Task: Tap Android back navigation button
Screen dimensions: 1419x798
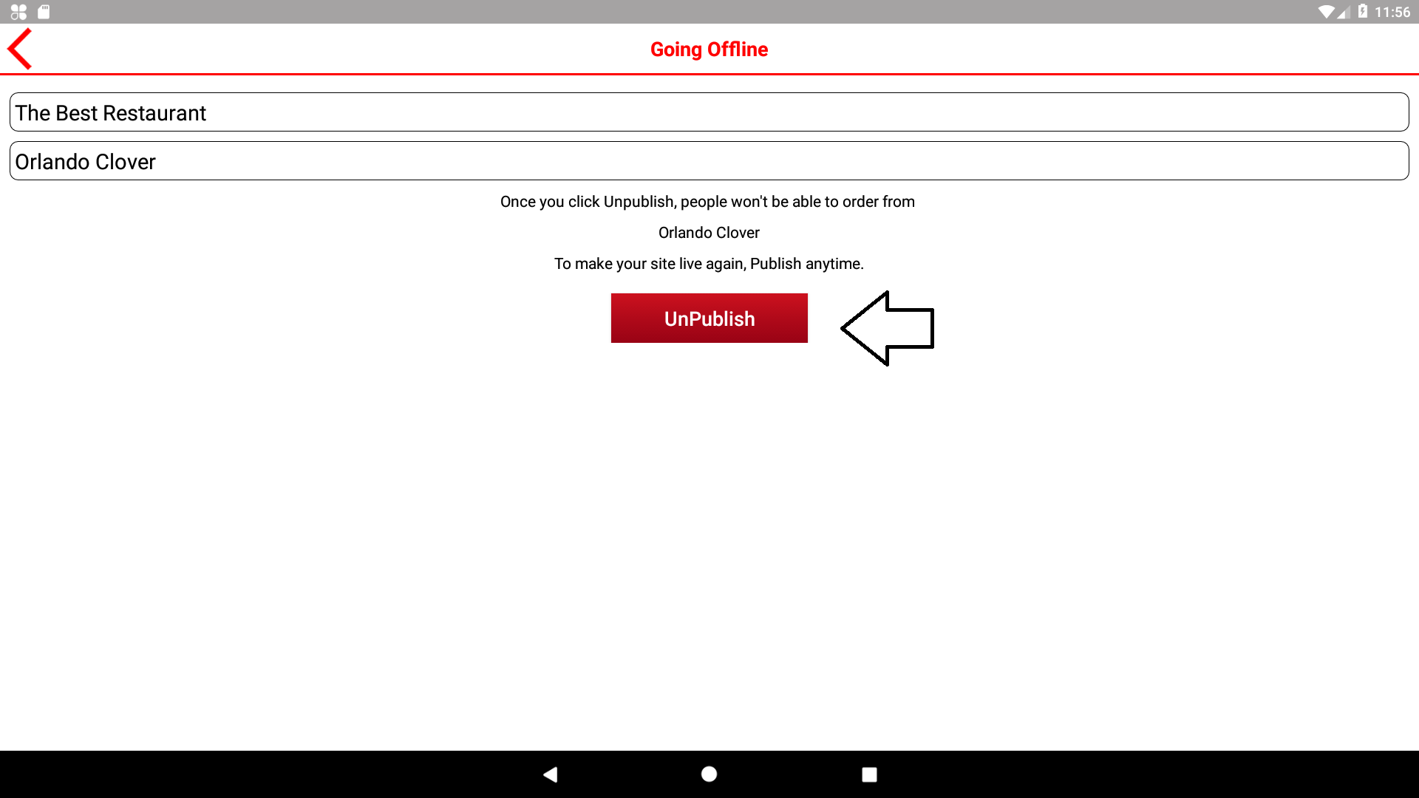Action: [550, 774]
